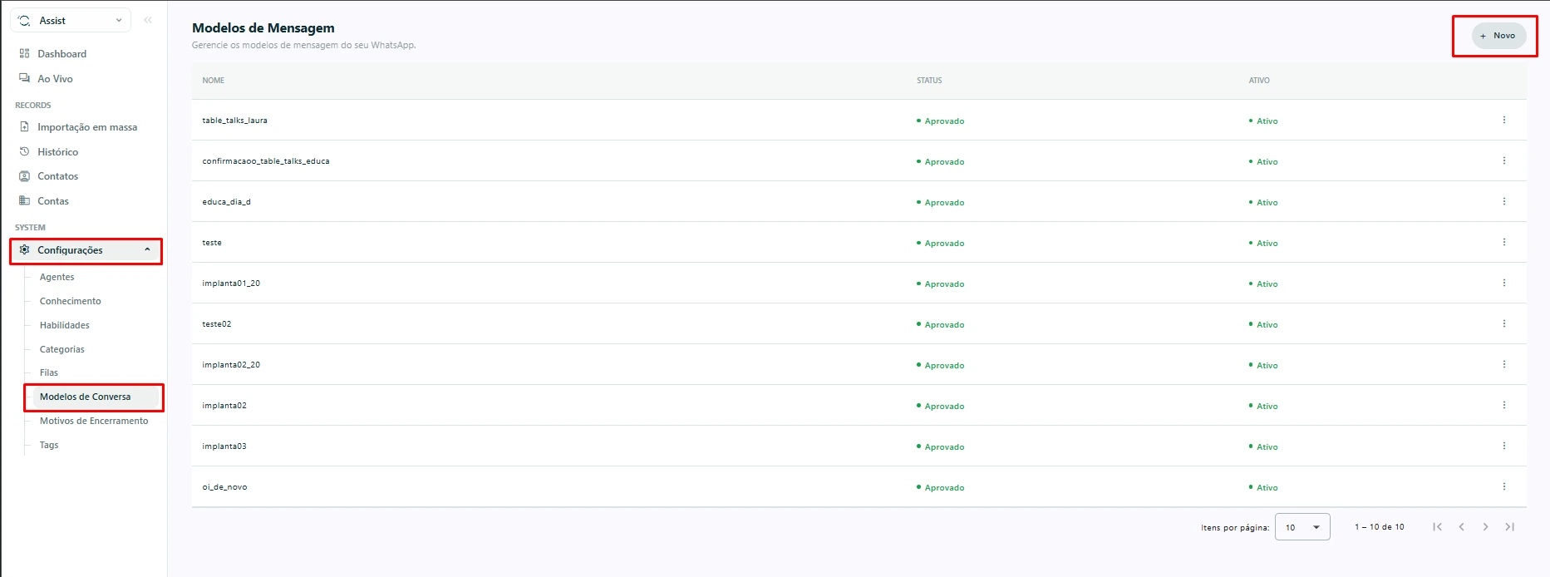Select confirmacaoo_table_talks_educa template name
Viewport: 1550px width, 577px height.
point(266,161)
